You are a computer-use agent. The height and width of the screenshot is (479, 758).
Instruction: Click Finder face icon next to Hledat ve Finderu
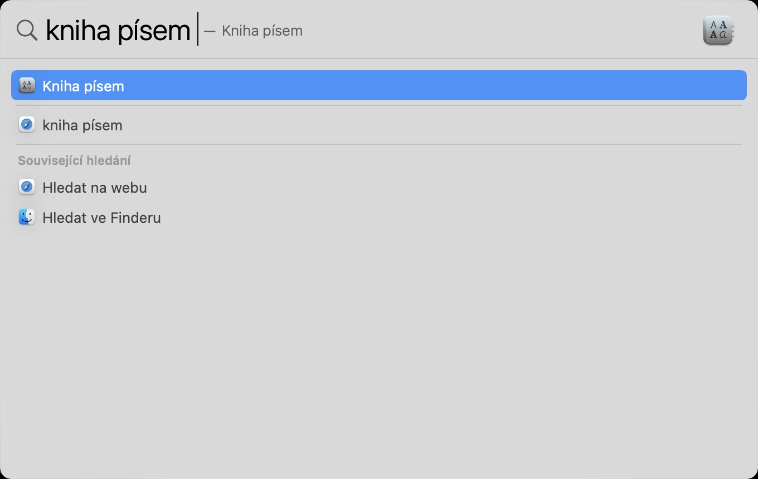(27, 217)
